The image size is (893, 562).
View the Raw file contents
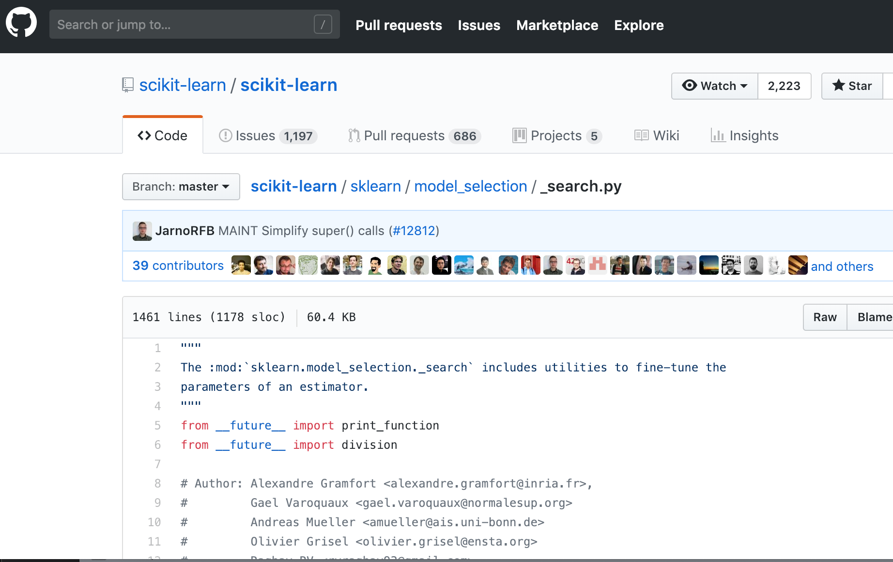pos(825,317)
